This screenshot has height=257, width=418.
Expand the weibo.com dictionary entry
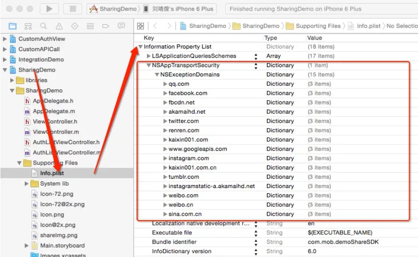click(x=165, y=196)
